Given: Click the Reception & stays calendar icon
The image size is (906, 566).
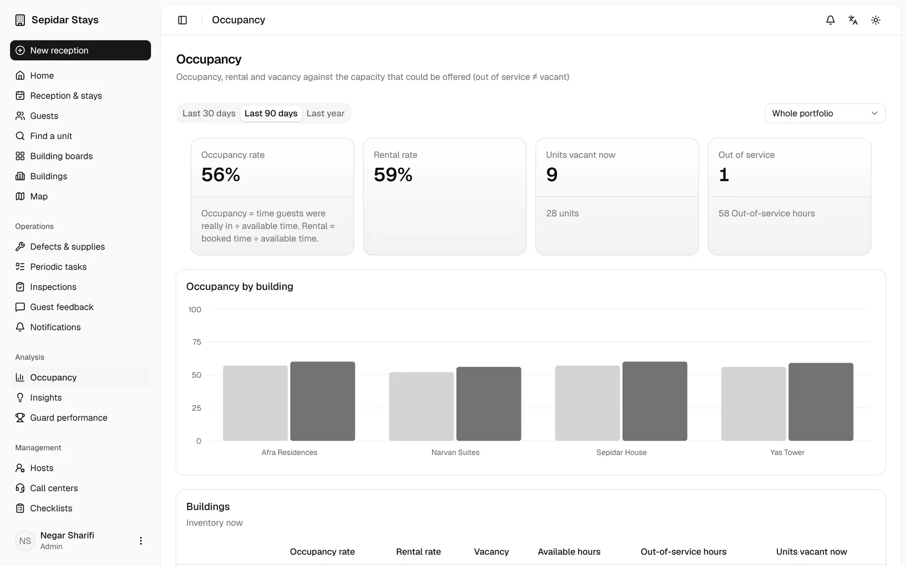Looking at the screenshot, I should (20, 95).
